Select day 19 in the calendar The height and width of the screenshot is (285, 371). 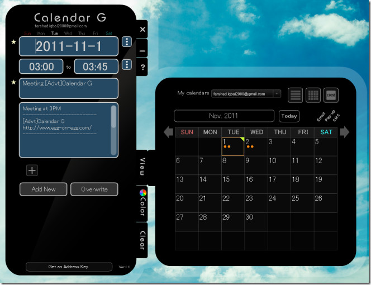(x=326, y=184)
